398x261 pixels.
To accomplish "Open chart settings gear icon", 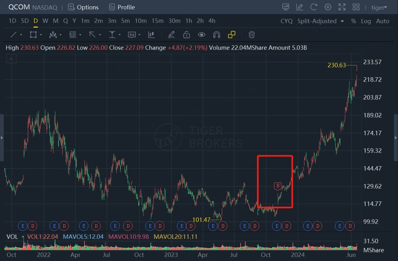I will point(328,7).
